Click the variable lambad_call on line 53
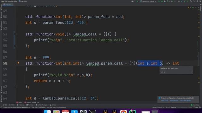Image resolution: width=202 pixels, height=113 pixels. click(85, 34)
